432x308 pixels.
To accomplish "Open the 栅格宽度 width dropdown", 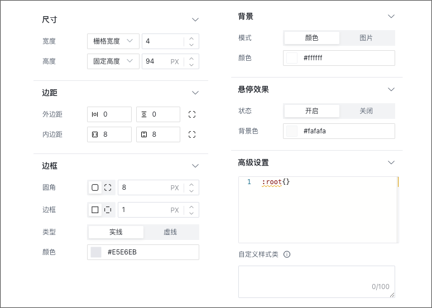I will click(x=113, y=41).
